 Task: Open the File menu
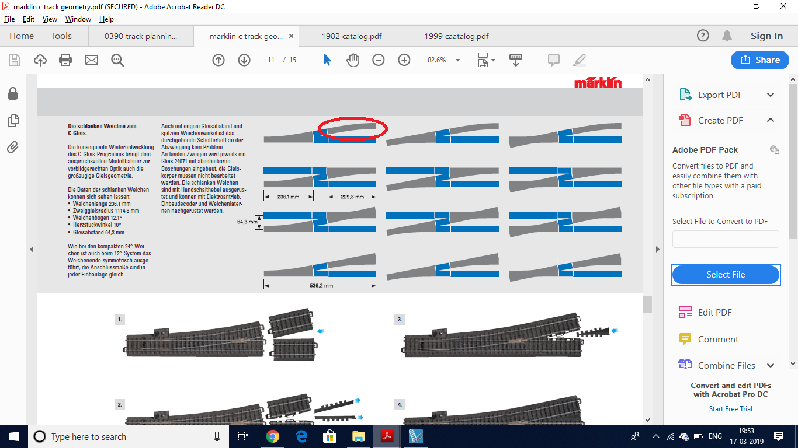click(x=9, y=19)
